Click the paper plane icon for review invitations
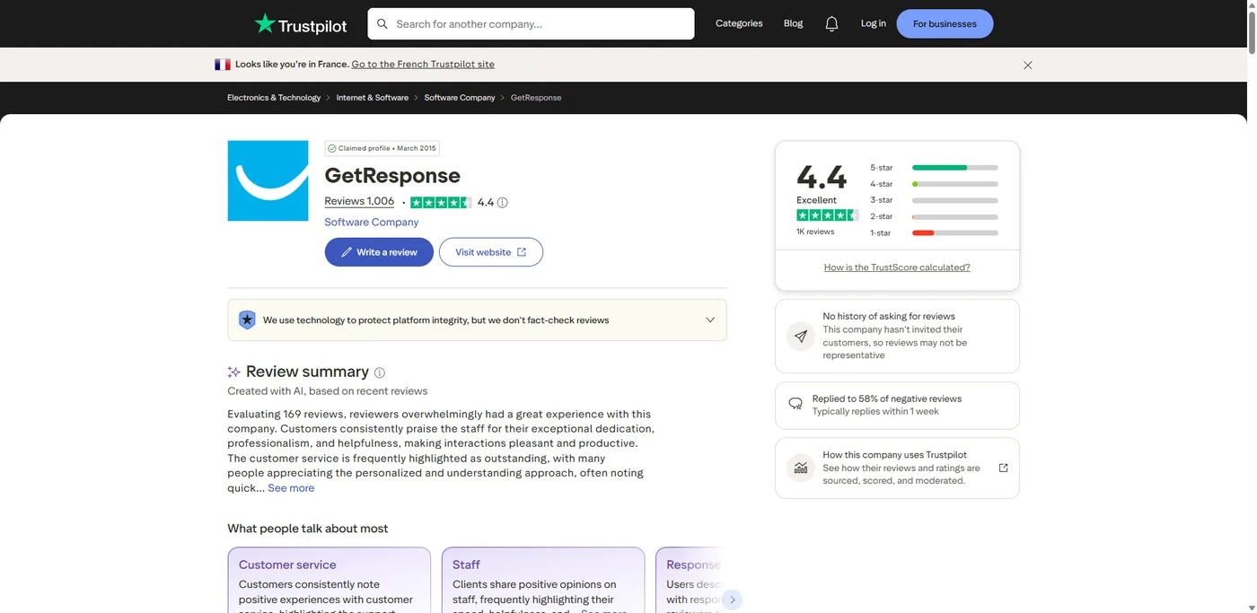1257x613 pixels. pos(801,337)
